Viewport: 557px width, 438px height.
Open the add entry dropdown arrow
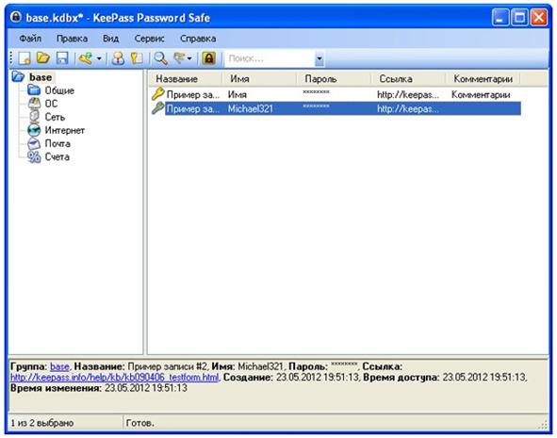99,58
